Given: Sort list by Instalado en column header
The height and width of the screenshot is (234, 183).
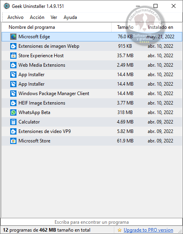Looking at the screenshot, I should tap(161, 27).
